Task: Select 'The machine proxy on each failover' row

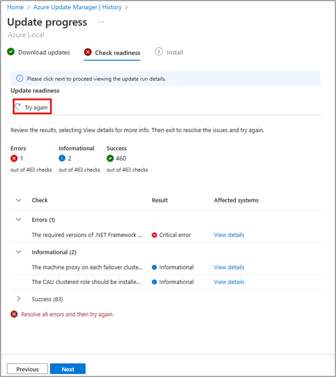Action: tap(166, 267)
